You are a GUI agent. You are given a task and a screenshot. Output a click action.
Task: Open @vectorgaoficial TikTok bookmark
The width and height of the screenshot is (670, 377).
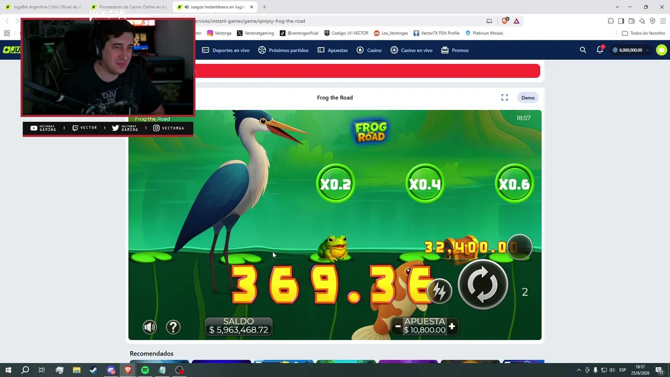(x=299, y=33)
